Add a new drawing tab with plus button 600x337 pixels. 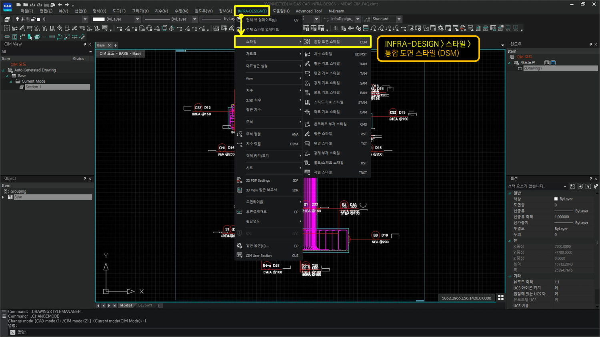point(116,45)
